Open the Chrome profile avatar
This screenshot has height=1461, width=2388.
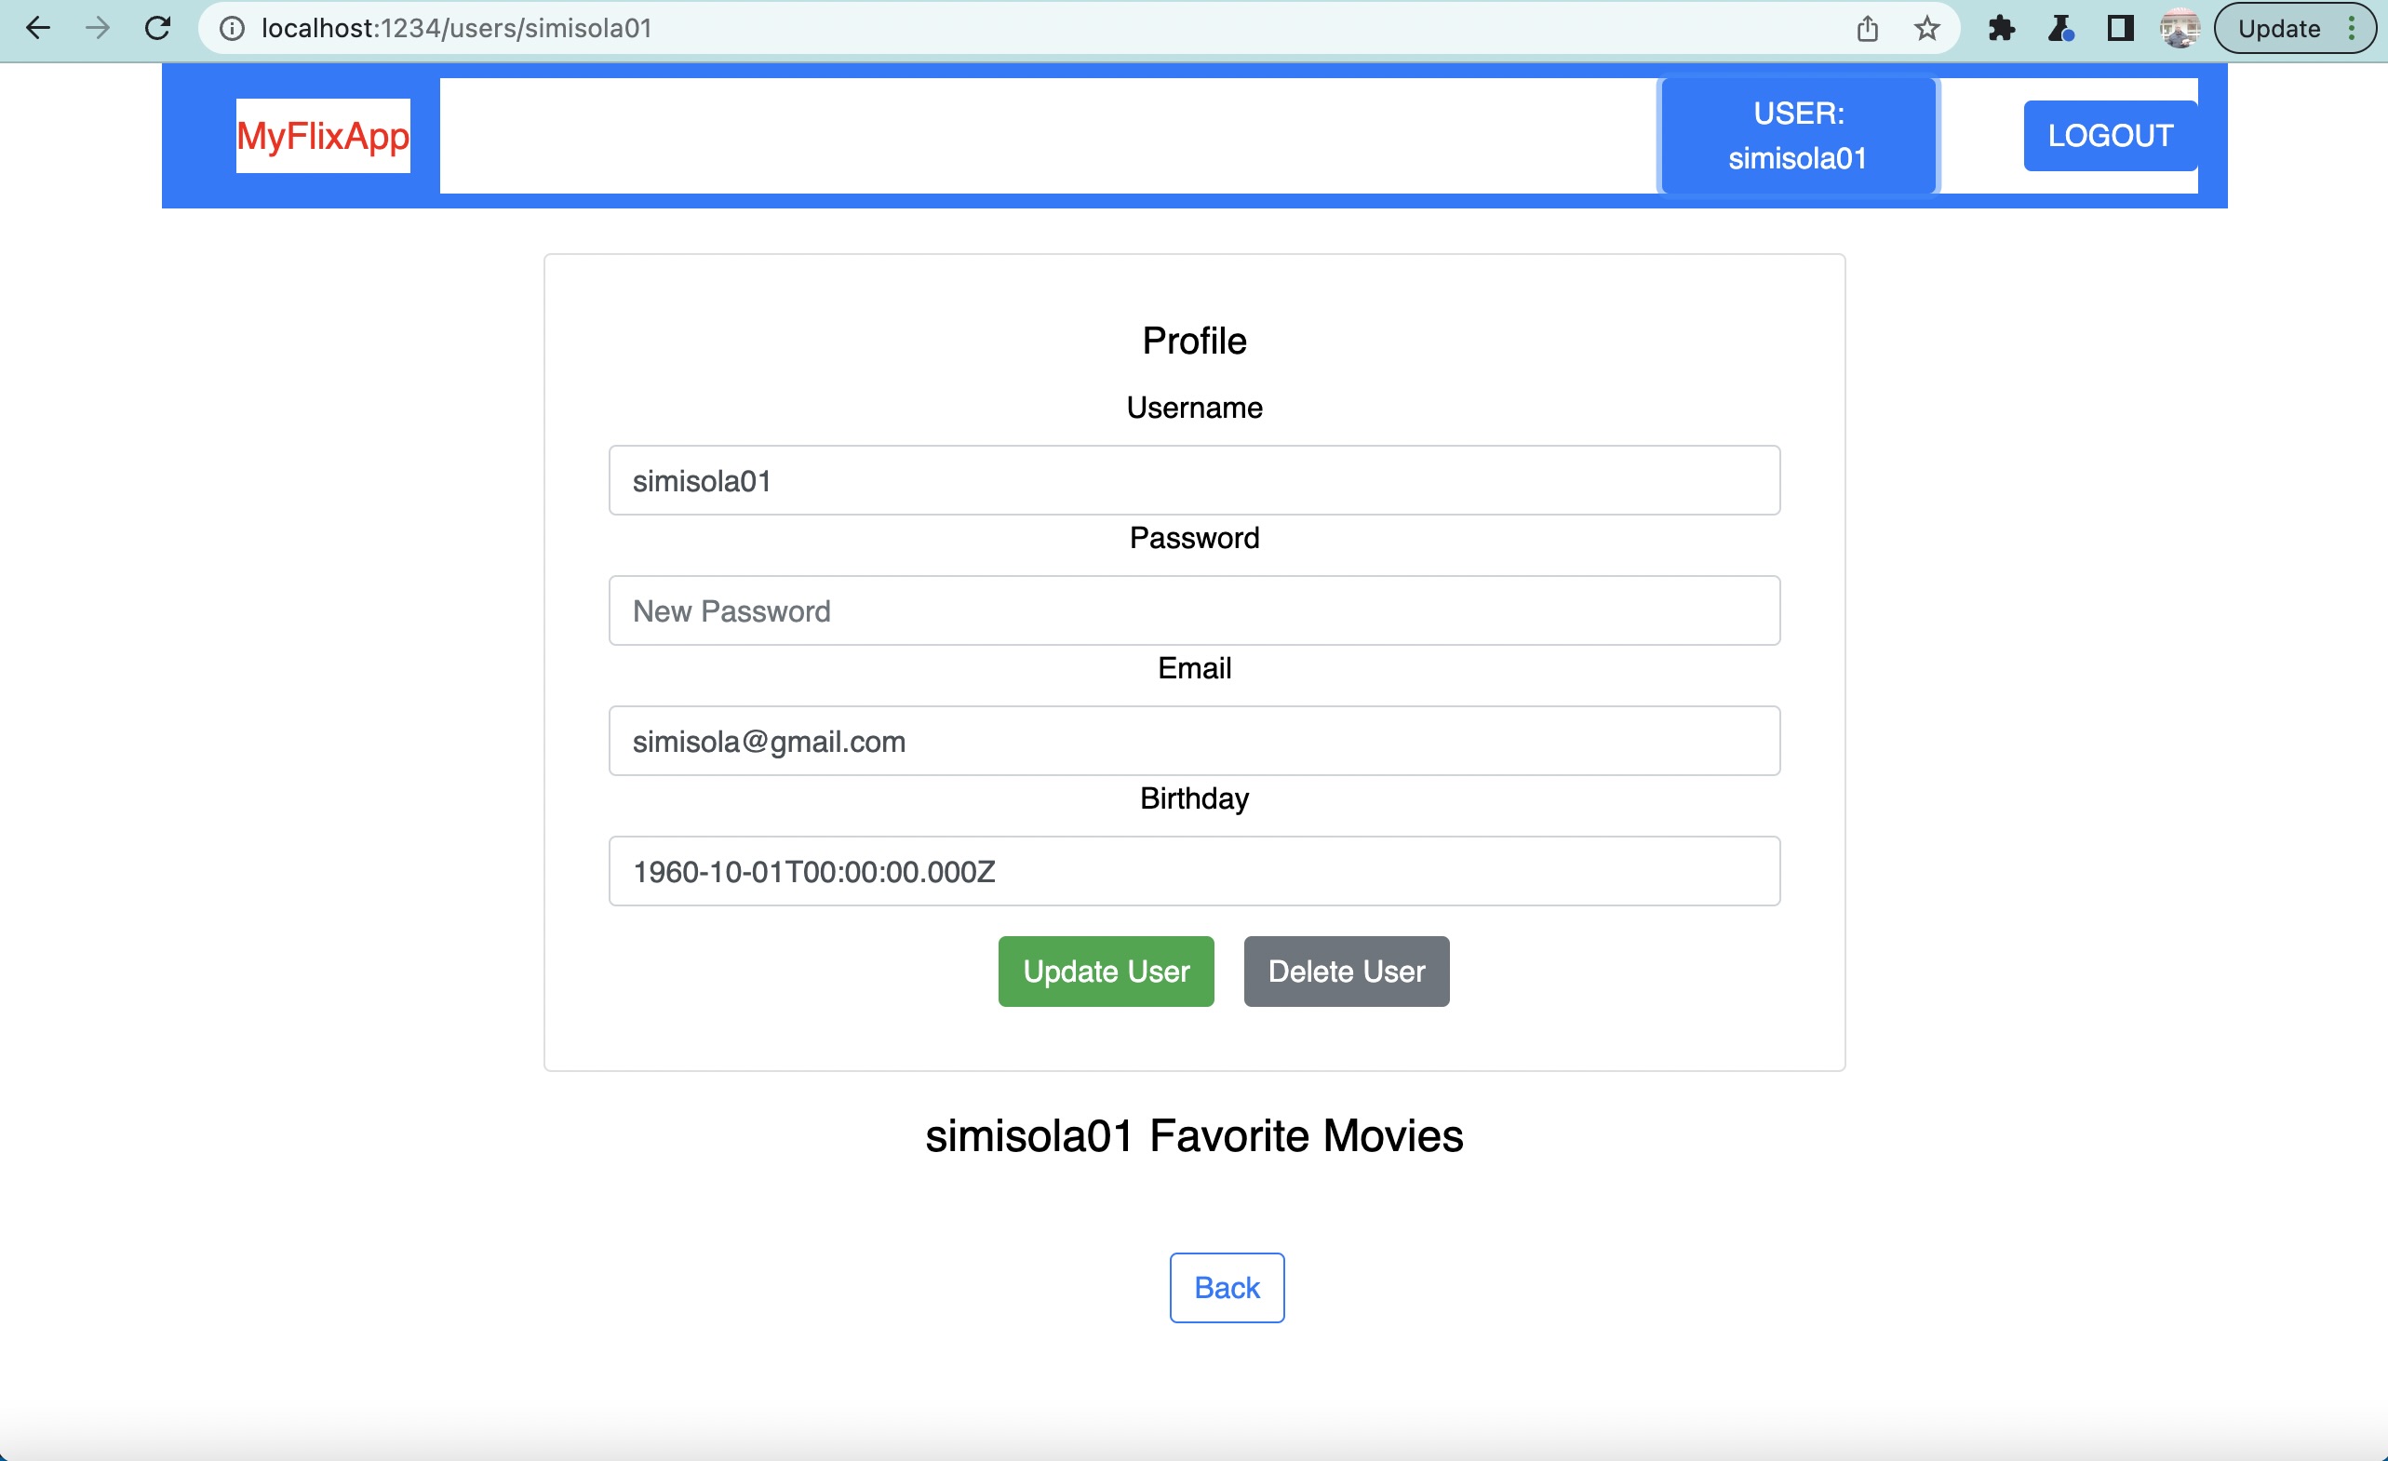[x=2180, y=28]
